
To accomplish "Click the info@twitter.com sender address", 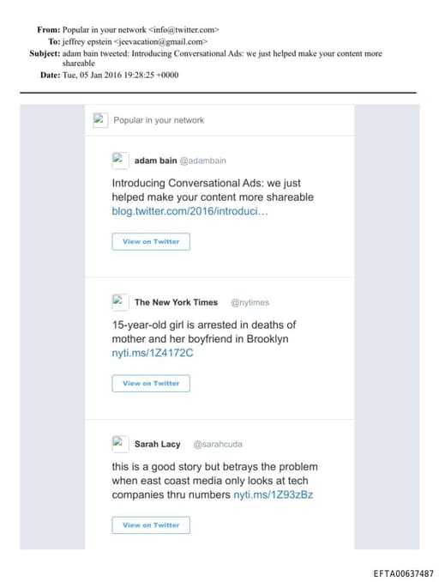I will pyautogui.click(x=183, y=30).
